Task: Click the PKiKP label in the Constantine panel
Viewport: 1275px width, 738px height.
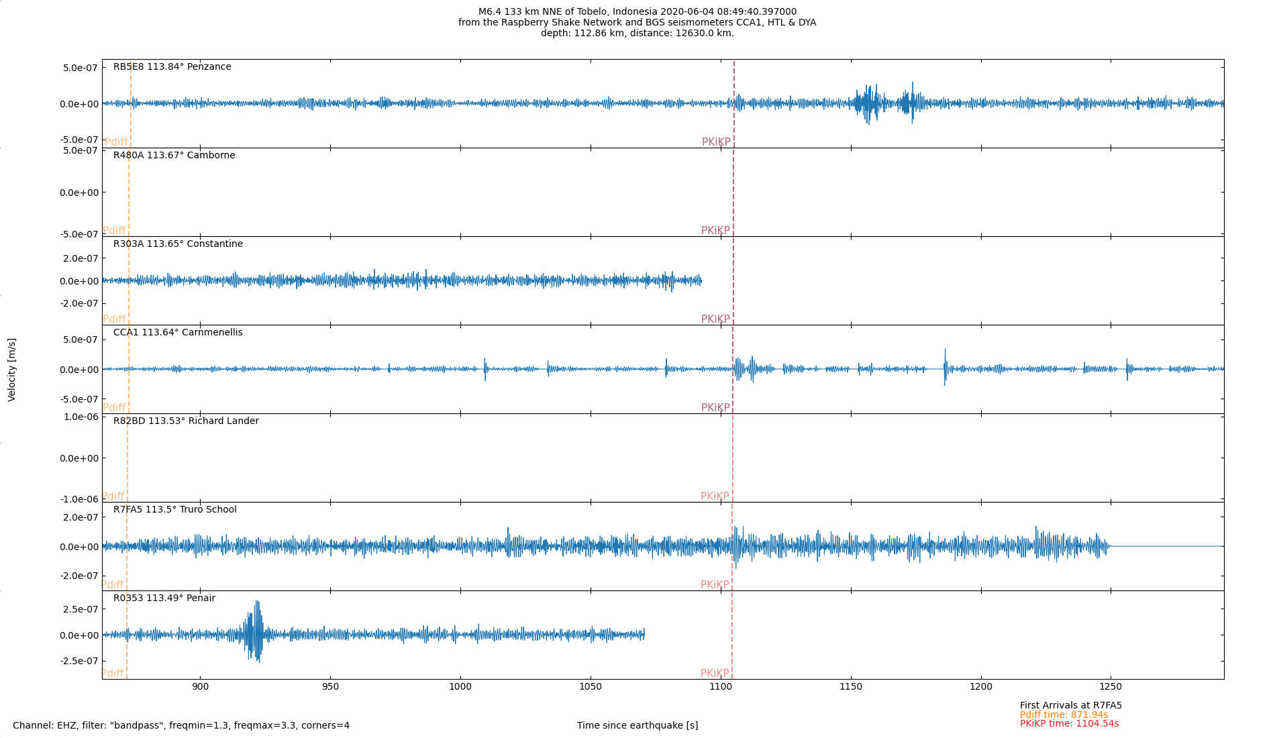Action: (x=715, y=319)
